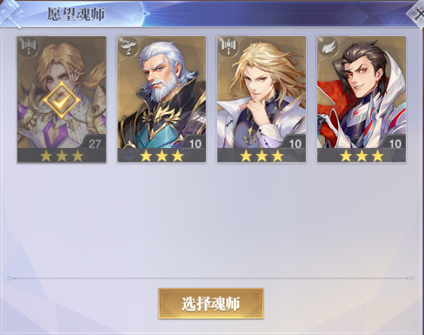Click the wing class icon on dark-haired hero card
This screenshot has width=424, height=335.
[x=328, y=47]
